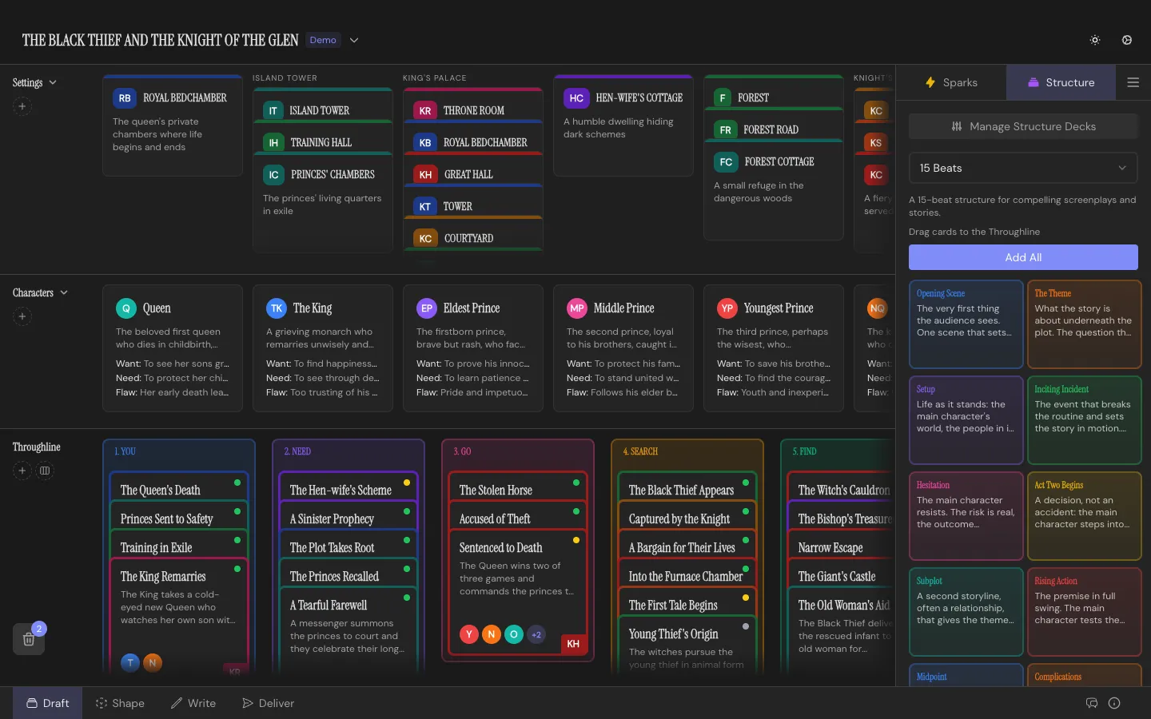This screenshot has height=719, width=1151.
Task: Click the plus icon under Throughline
Action: click(22, 471)
